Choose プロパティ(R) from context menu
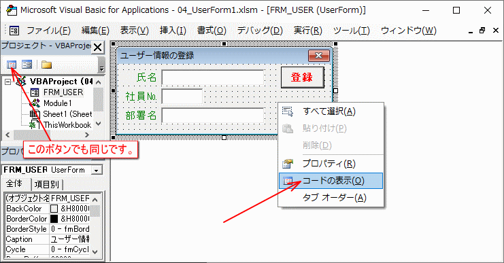 pyautogui.click(x=331, y=164)
